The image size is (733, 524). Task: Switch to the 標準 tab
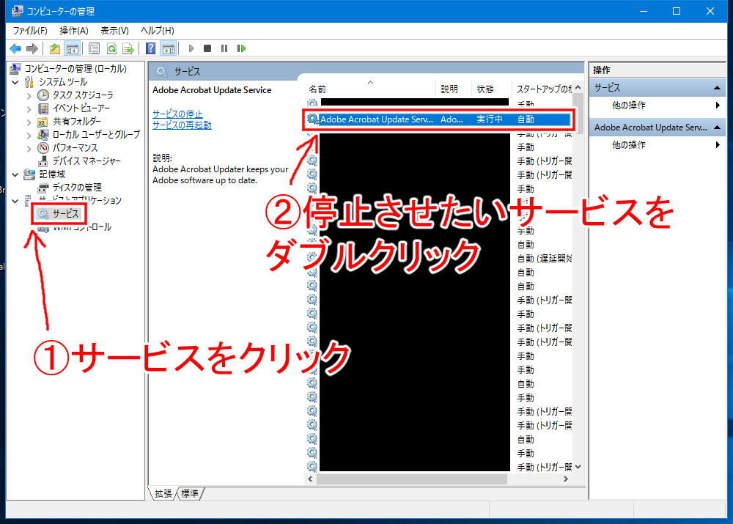point(190,494)
